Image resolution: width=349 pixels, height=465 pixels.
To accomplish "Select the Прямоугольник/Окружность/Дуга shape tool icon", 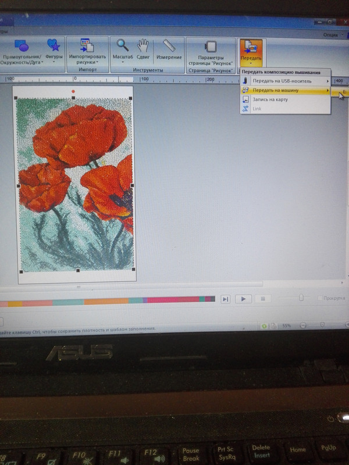I will click(x=22, y=45).
